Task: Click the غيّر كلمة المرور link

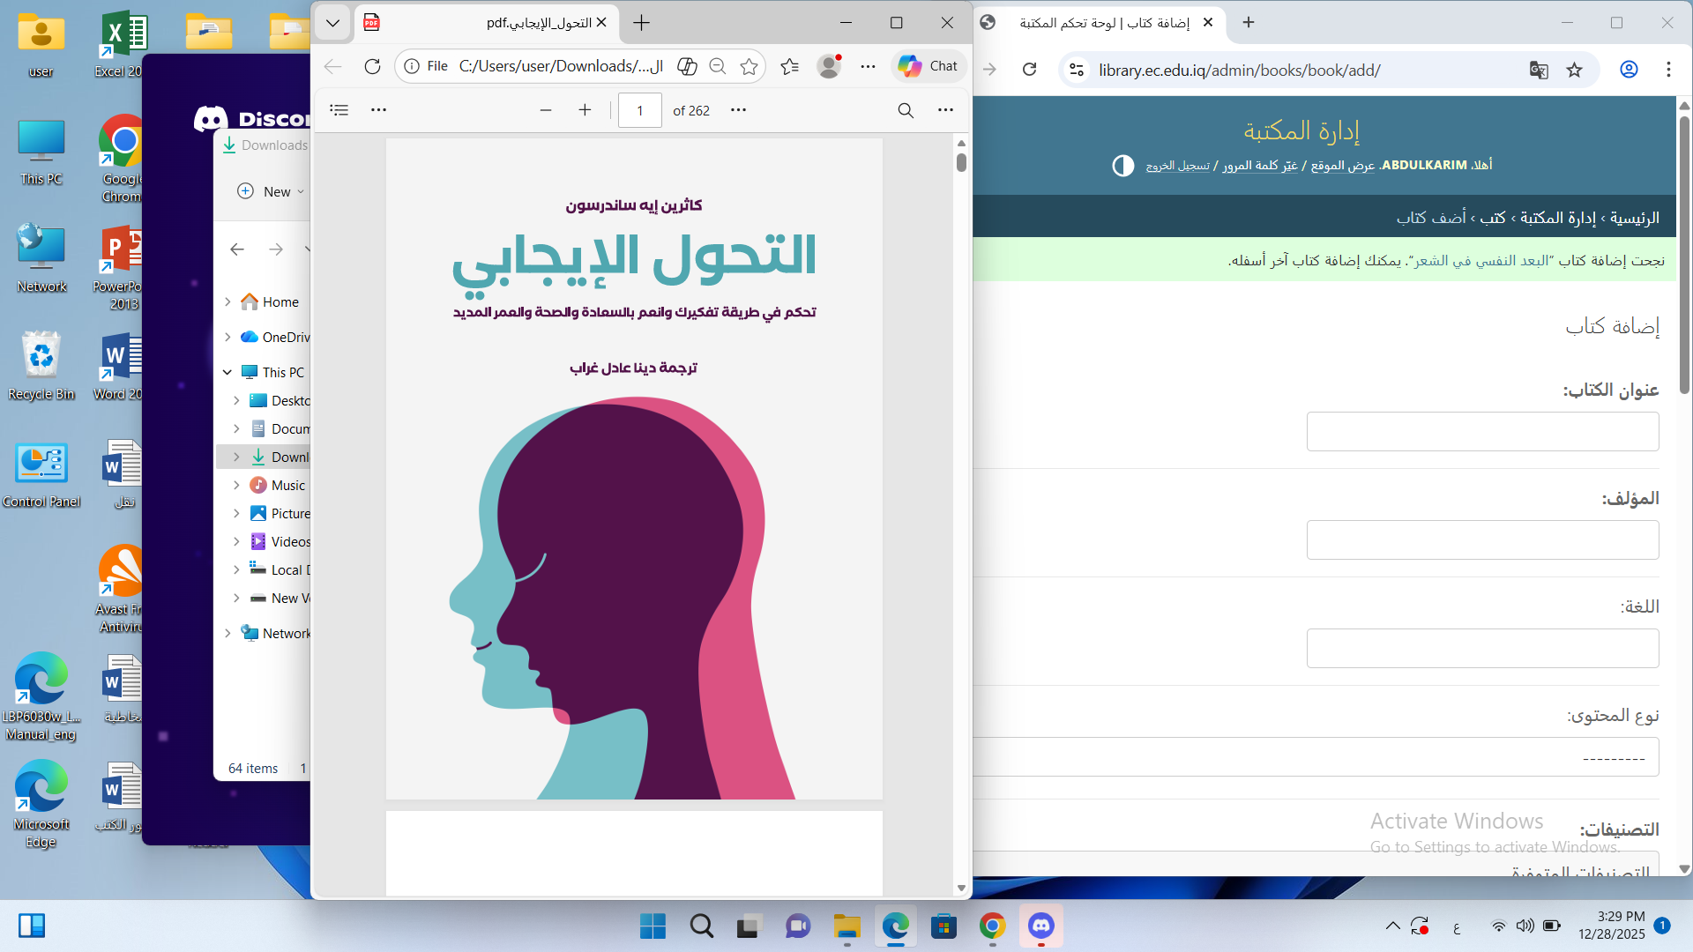Action: click(x=1260, y=166)
